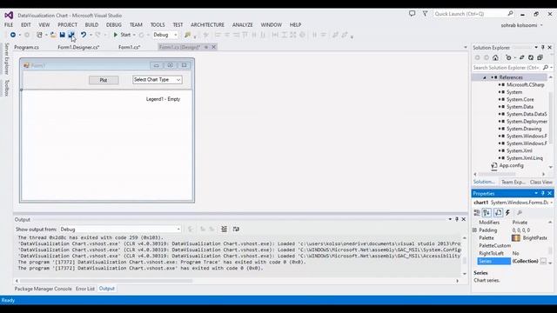Viewport: 557px width, 313px height.
Task: Open the DEBUG menu
Action: [114, 25]
